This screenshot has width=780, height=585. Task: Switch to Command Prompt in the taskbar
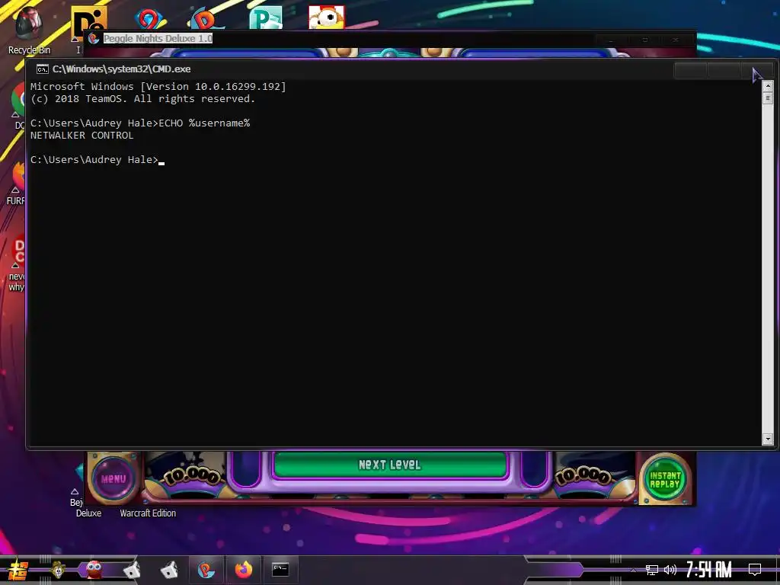[280, 570]
